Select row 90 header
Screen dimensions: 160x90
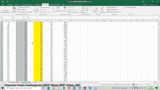click(1, 51)
